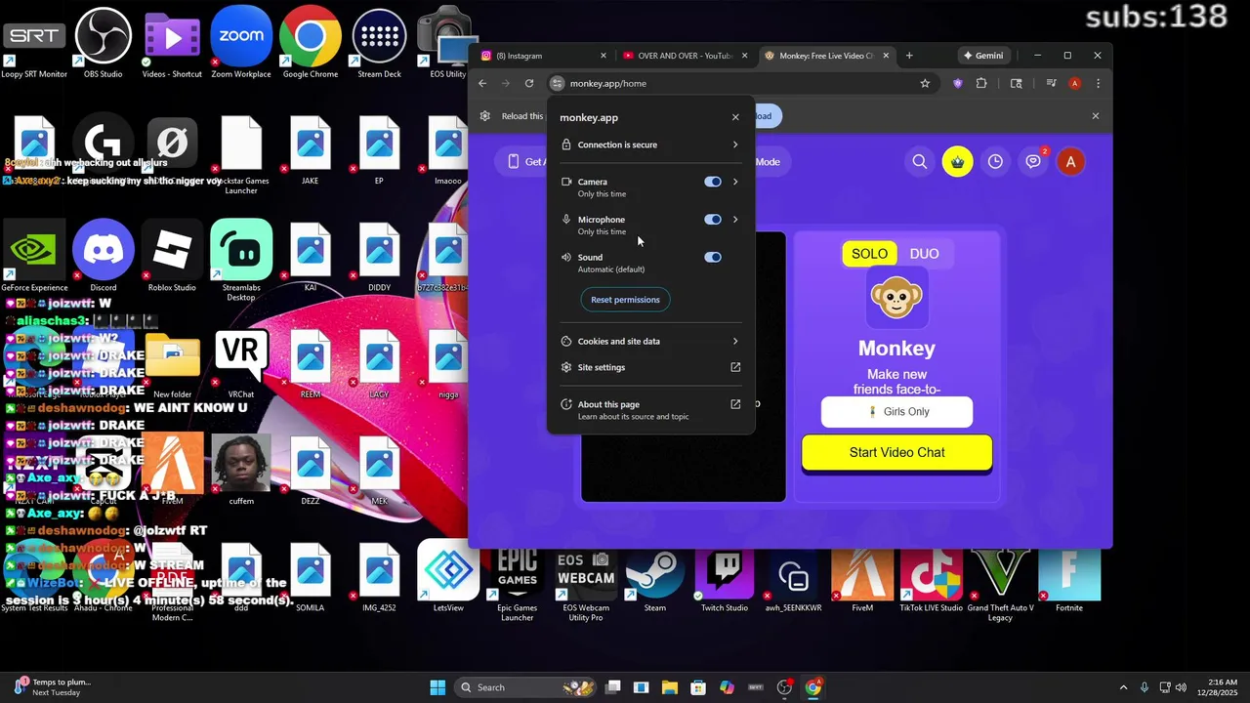Open Zoom Workplace desktop icon
Image resolution: width=1250 pixels, height=703 pixels.
click(x=240, y=43)
